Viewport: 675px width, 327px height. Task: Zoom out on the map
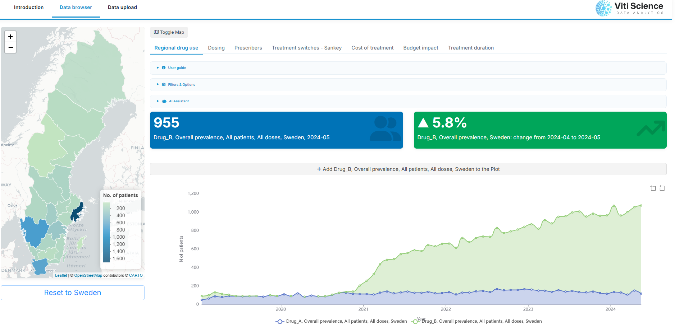tap(10, 47)
